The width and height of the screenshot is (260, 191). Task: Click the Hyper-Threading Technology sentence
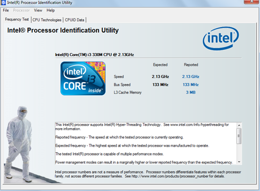142,126
